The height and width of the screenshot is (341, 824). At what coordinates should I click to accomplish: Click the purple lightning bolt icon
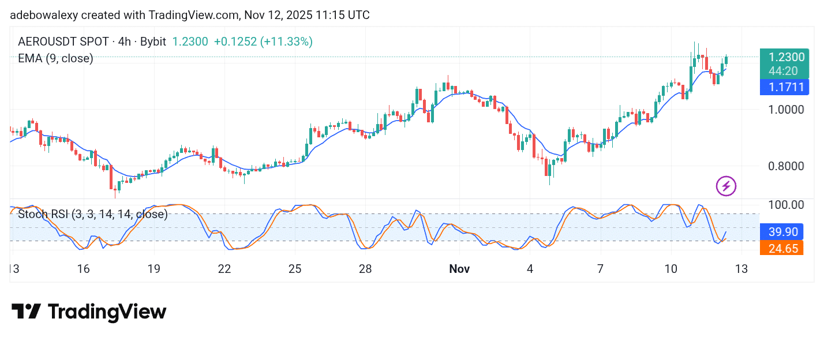pyautogui.click(x=726, y=186)
